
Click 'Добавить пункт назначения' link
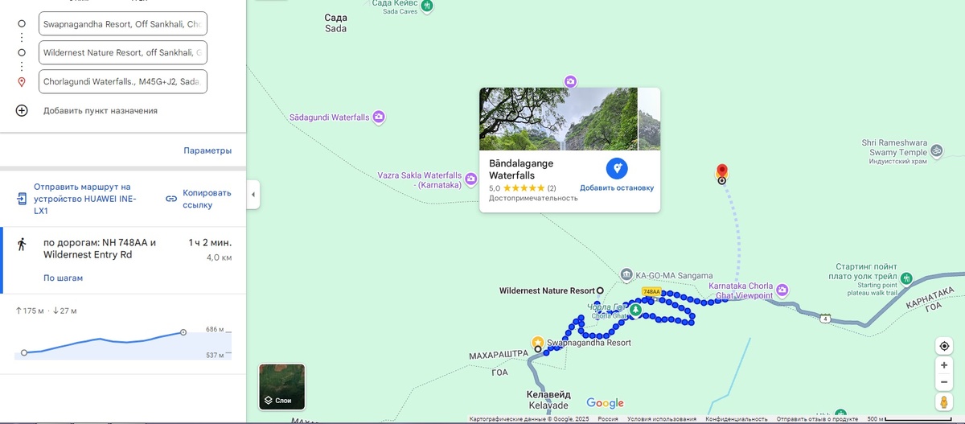[101, 111]
